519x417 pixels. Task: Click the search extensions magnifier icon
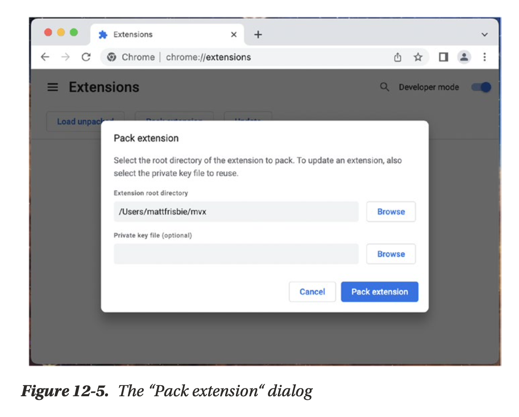384,87
